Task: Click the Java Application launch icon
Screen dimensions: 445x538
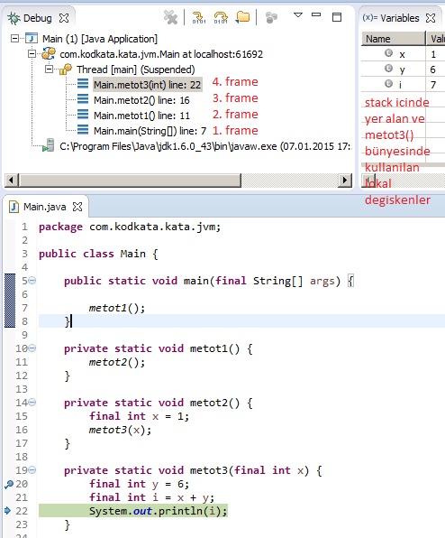Action: (x=32, y=38)
